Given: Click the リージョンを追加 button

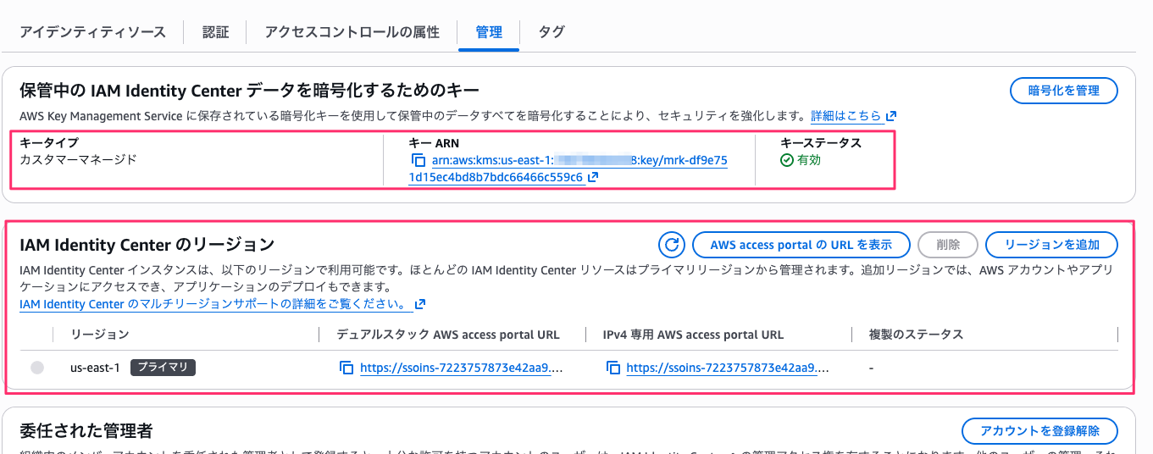Looking at the screenshot, I should (1051, 245).
